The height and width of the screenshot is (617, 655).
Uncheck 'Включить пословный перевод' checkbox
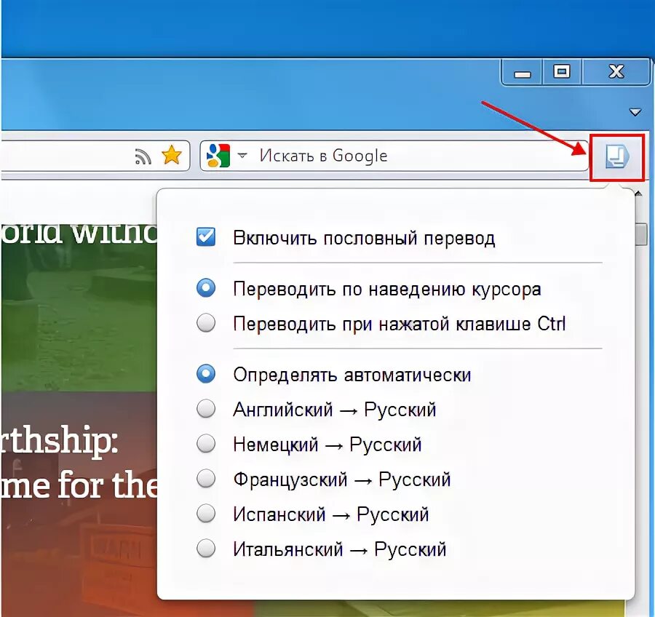pyautogui.click(x=206, y=237)
